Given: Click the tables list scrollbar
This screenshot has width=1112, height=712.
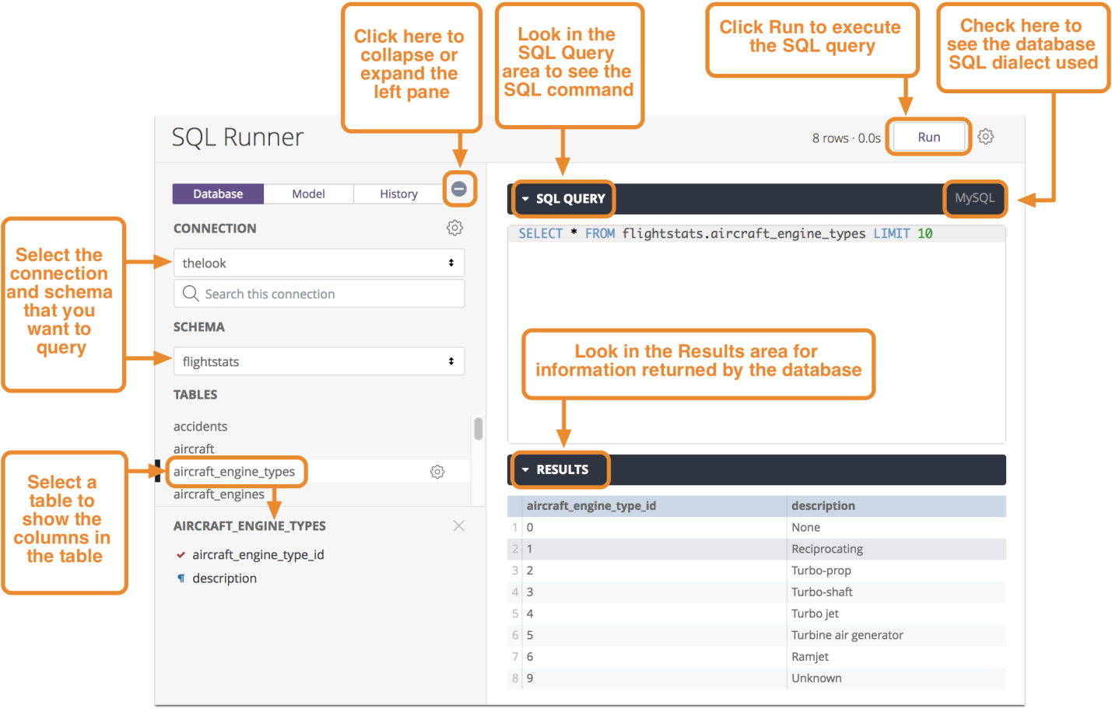Looking at the screenshot, I should tap(478, 429).
